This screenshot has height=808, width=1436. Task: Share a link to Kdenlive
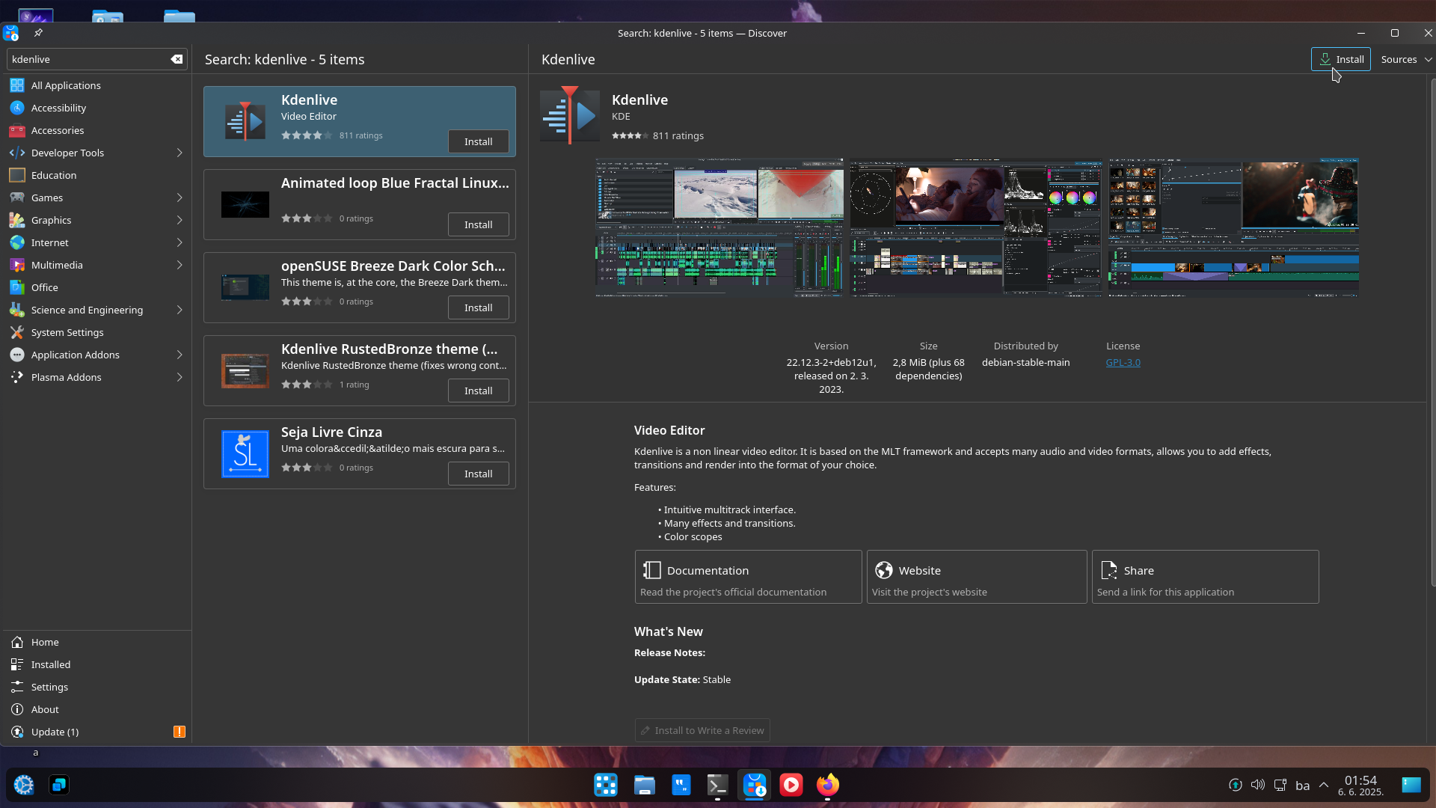(x=1205, y=577)
